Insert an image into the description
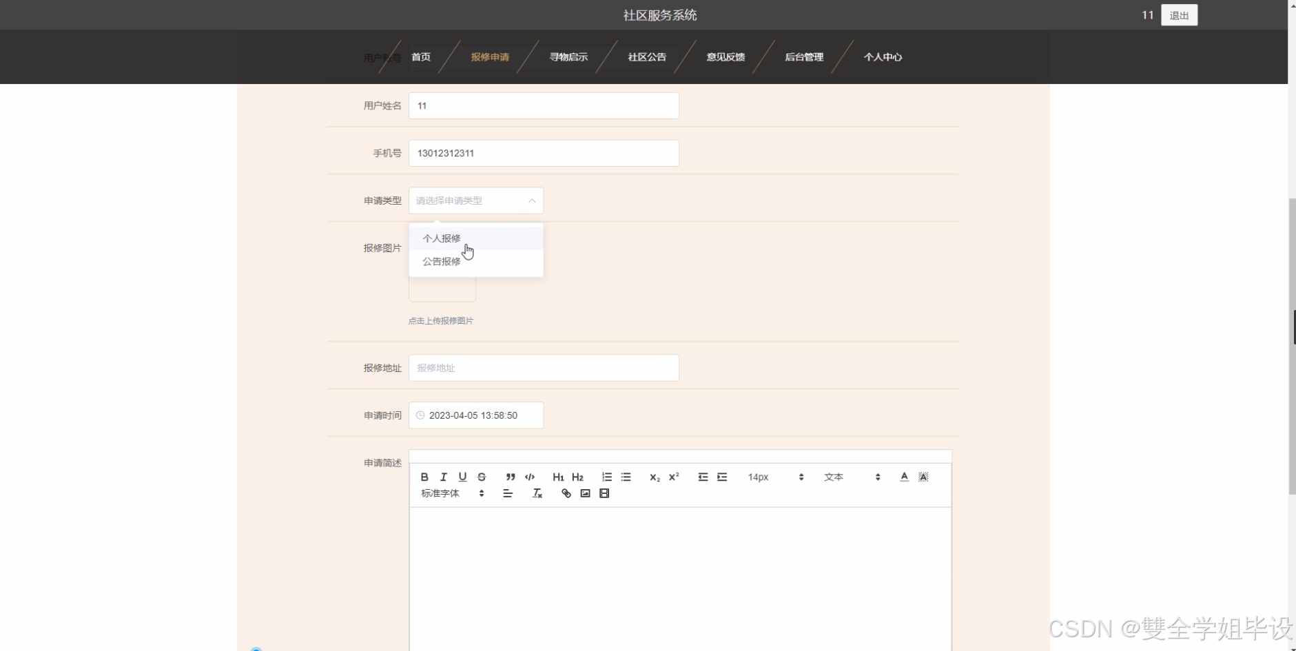The height and width of the screenshot is (651, 1296). (x=585, y=493)
